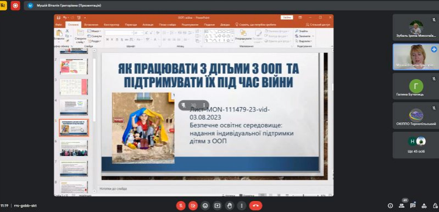Screen dimensions: 439x212
Task: Open meeting details info icon
Action: pos(390,206)
